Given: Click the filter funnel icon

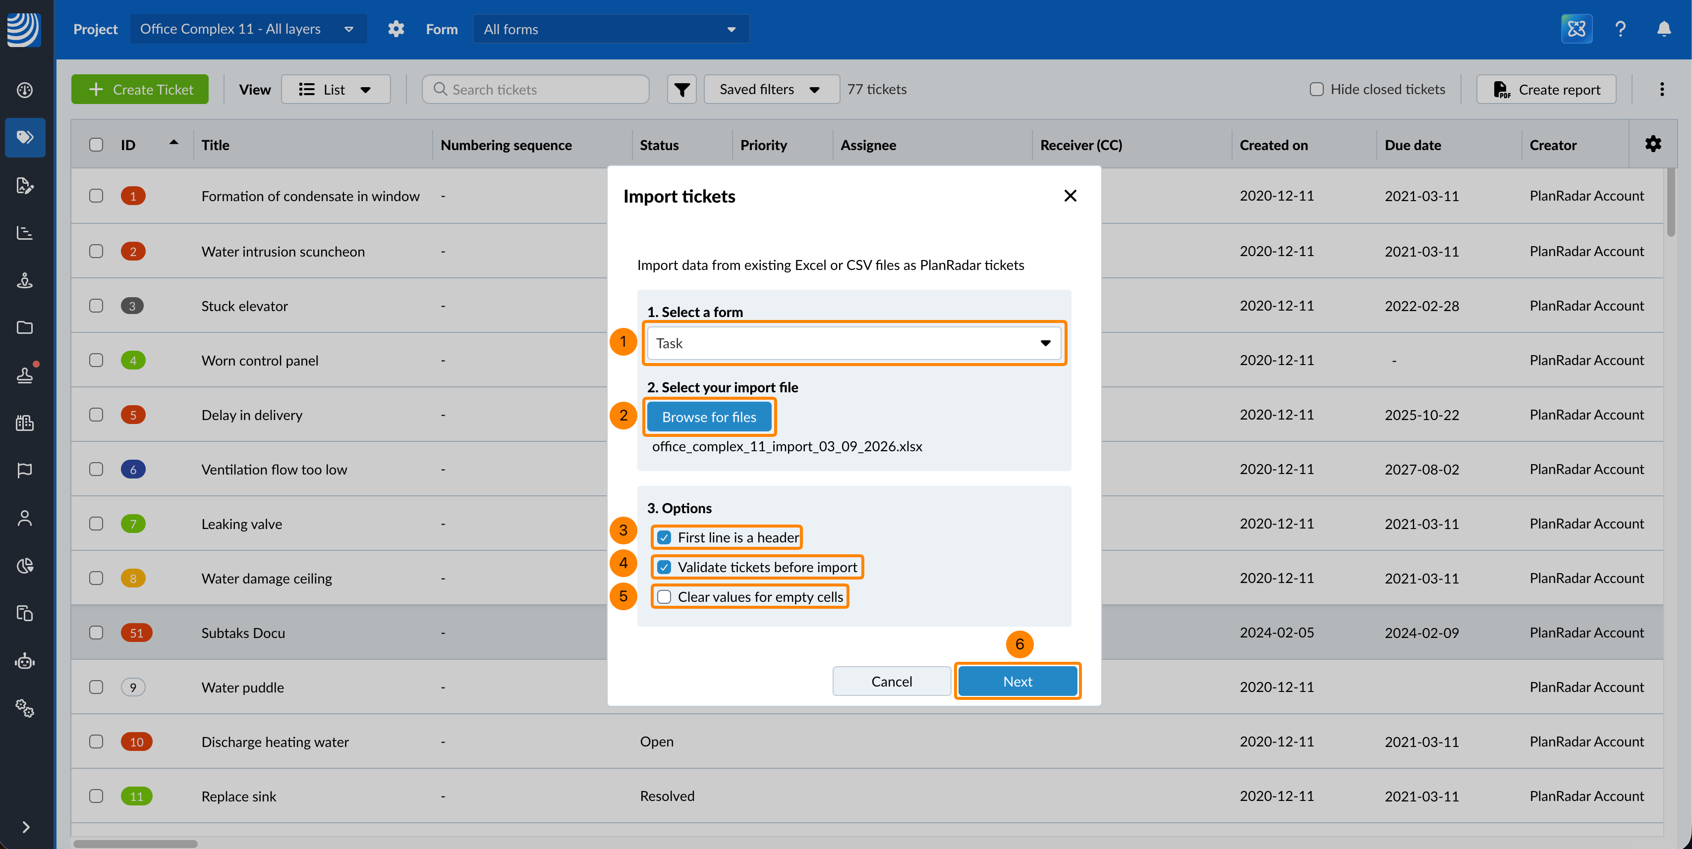Looking at the screenshot, I should [682, 89].
